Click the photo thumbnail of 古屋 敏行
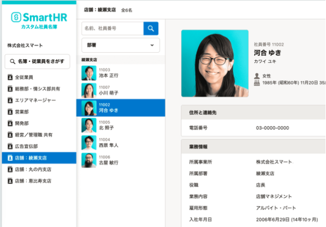This screenshot has height=227, width=326. pyautogui.click(x=89, y=160)
